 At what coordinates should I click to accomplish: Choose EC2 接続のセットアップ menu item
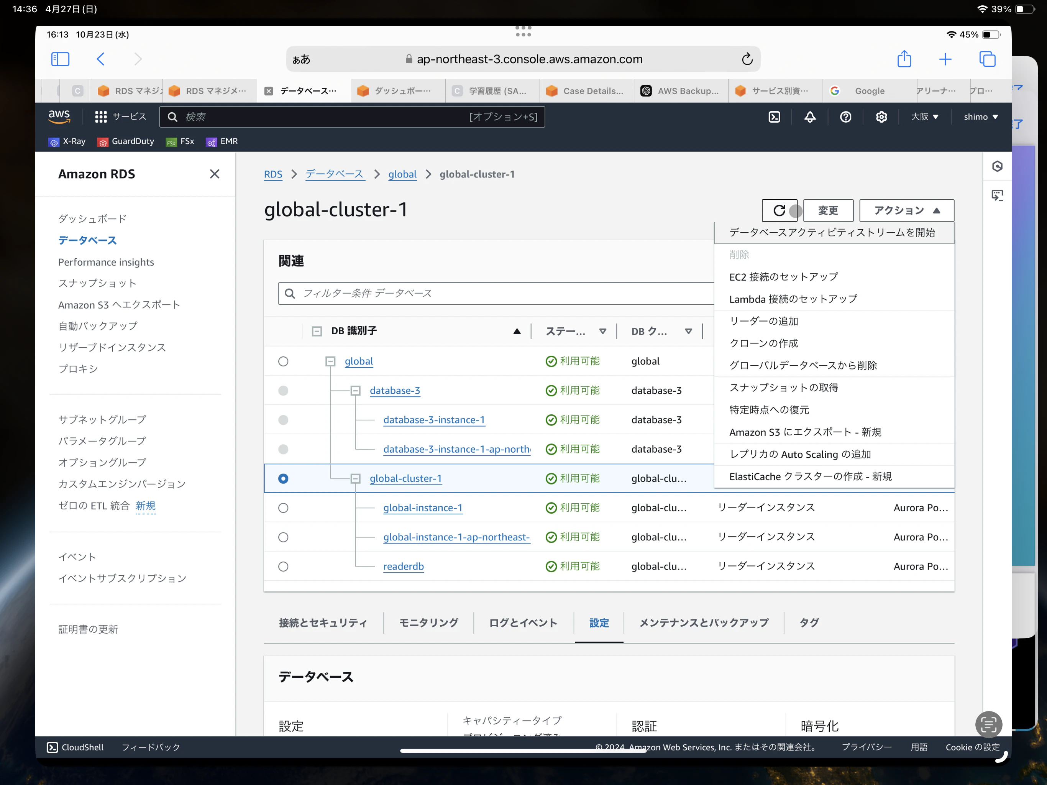834,277
